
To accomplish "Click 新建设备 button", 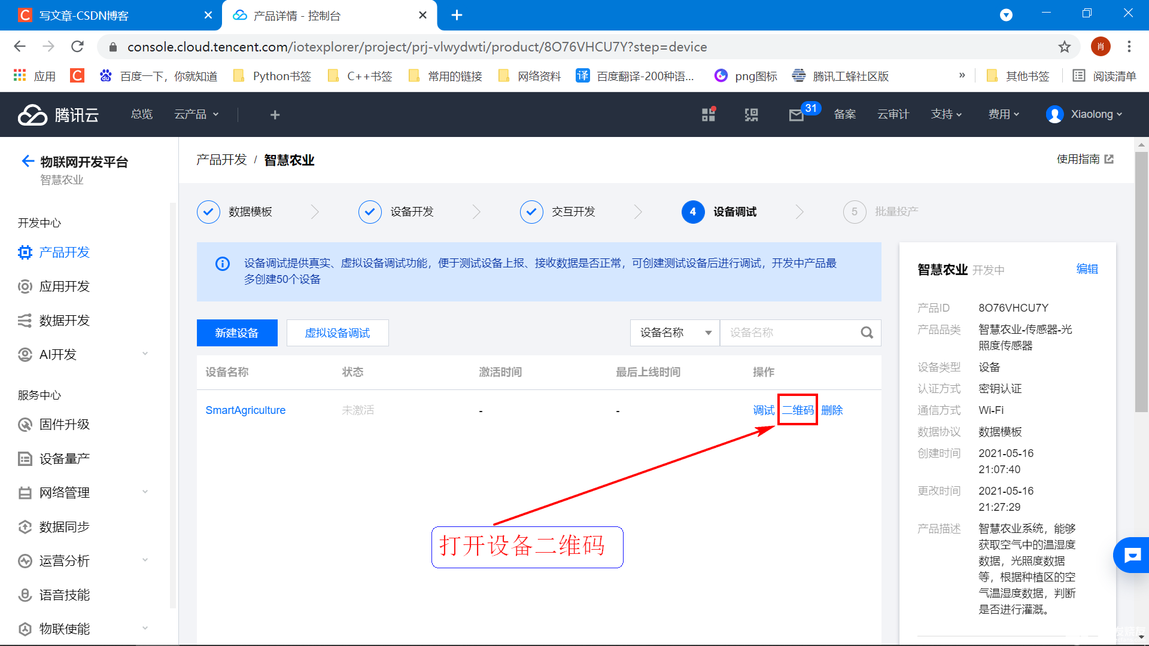I will (x=237, y=333).
